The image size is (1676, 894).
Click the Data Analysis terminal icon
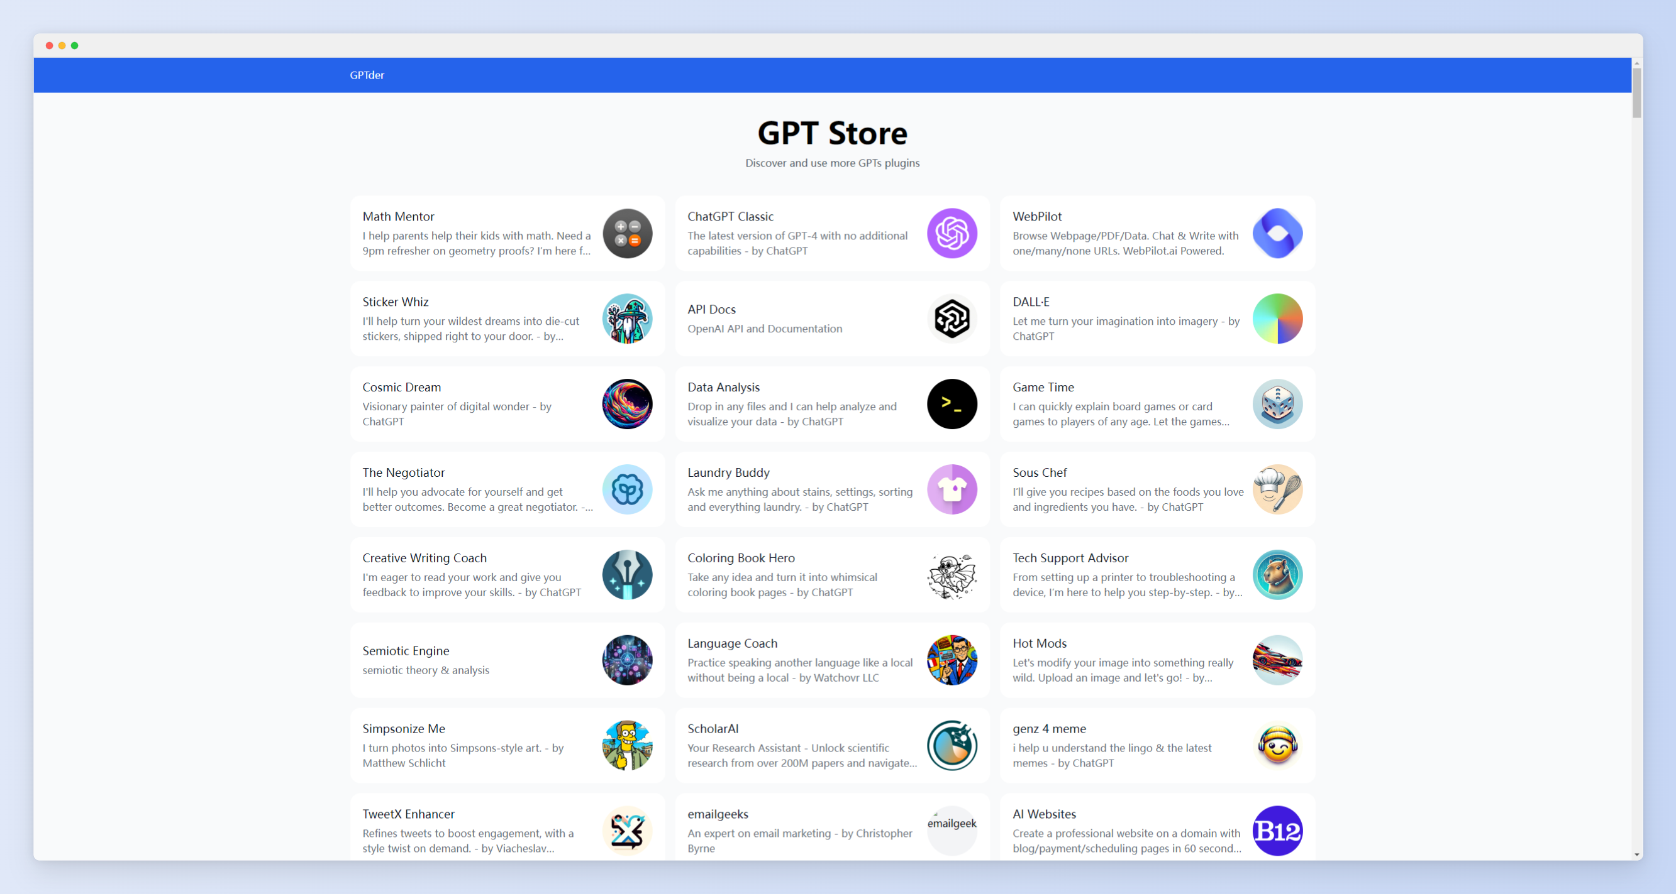[952, 404]
